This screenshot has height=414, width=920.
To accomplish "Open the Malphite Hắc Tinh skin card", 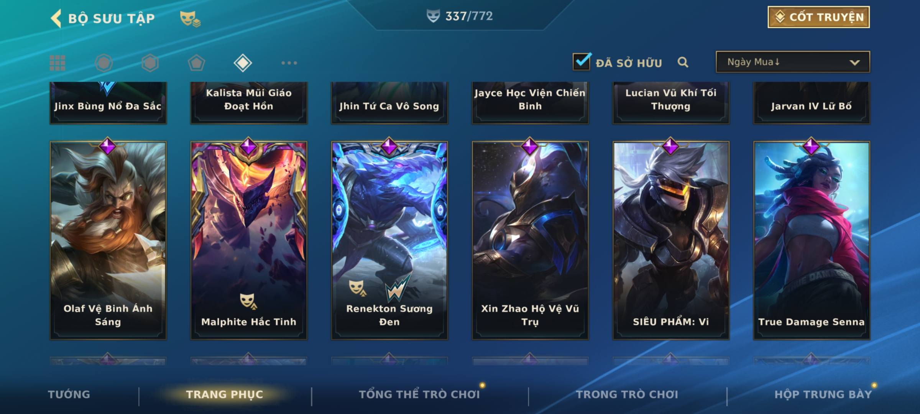I will [x=249, y=240].
